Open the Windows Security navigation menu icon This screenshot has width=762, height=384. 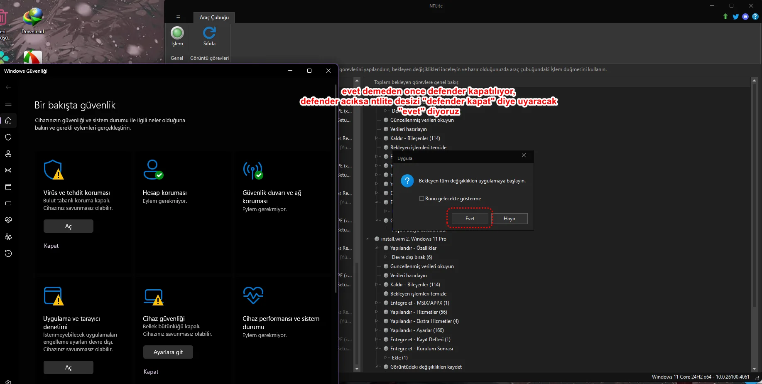tap(8, 104)
